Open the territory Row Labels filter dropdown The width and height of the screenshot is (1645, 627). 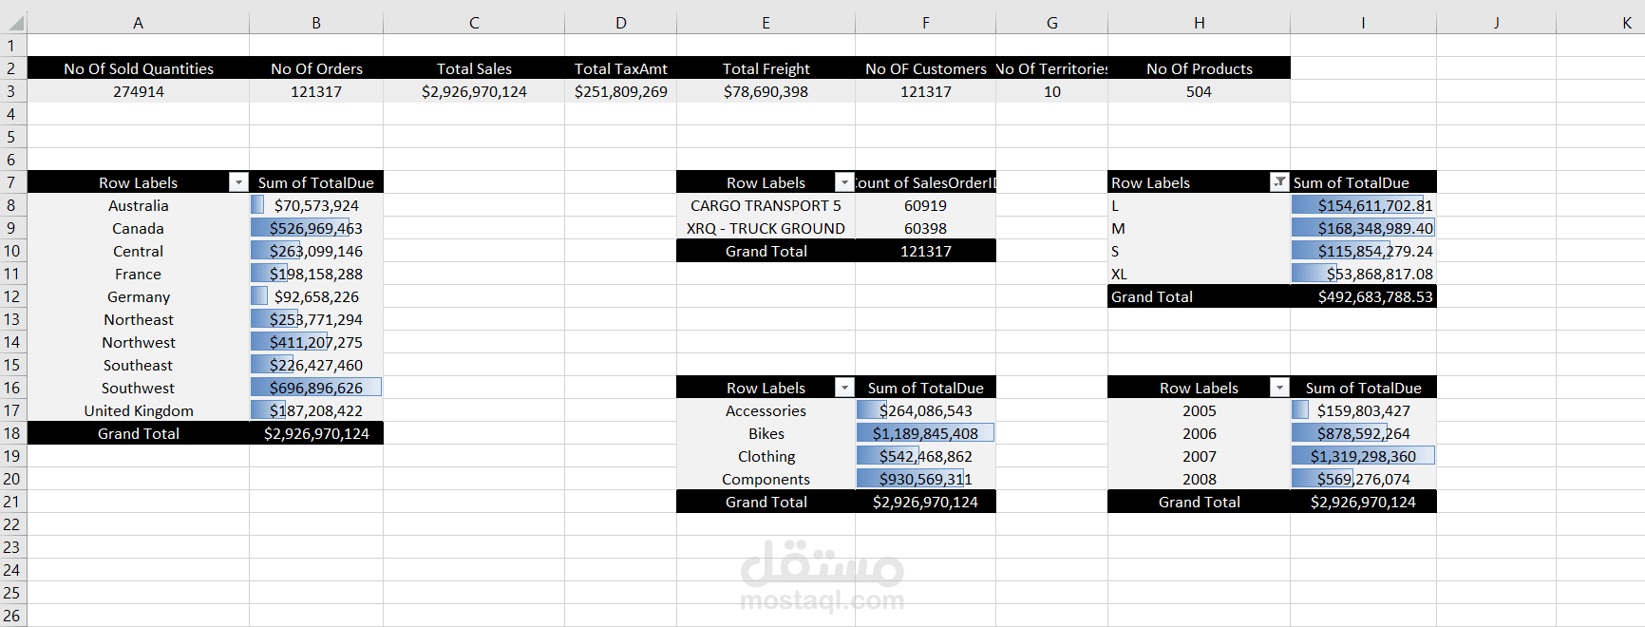[238, 182]
